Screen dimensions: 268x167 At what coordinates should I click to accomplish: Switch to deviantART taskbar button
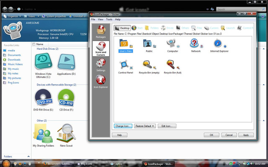pos(58,164)
